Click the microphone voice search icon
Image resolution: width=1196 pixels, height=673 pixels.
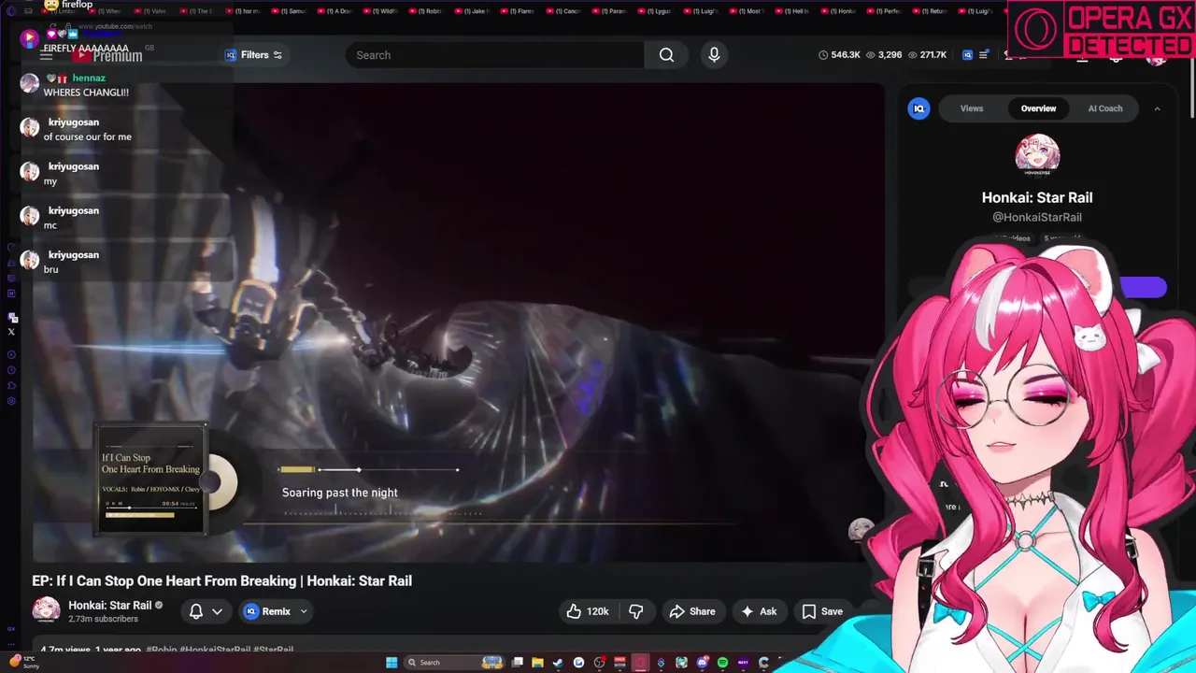pyautogui.click(x=714, y=55)
